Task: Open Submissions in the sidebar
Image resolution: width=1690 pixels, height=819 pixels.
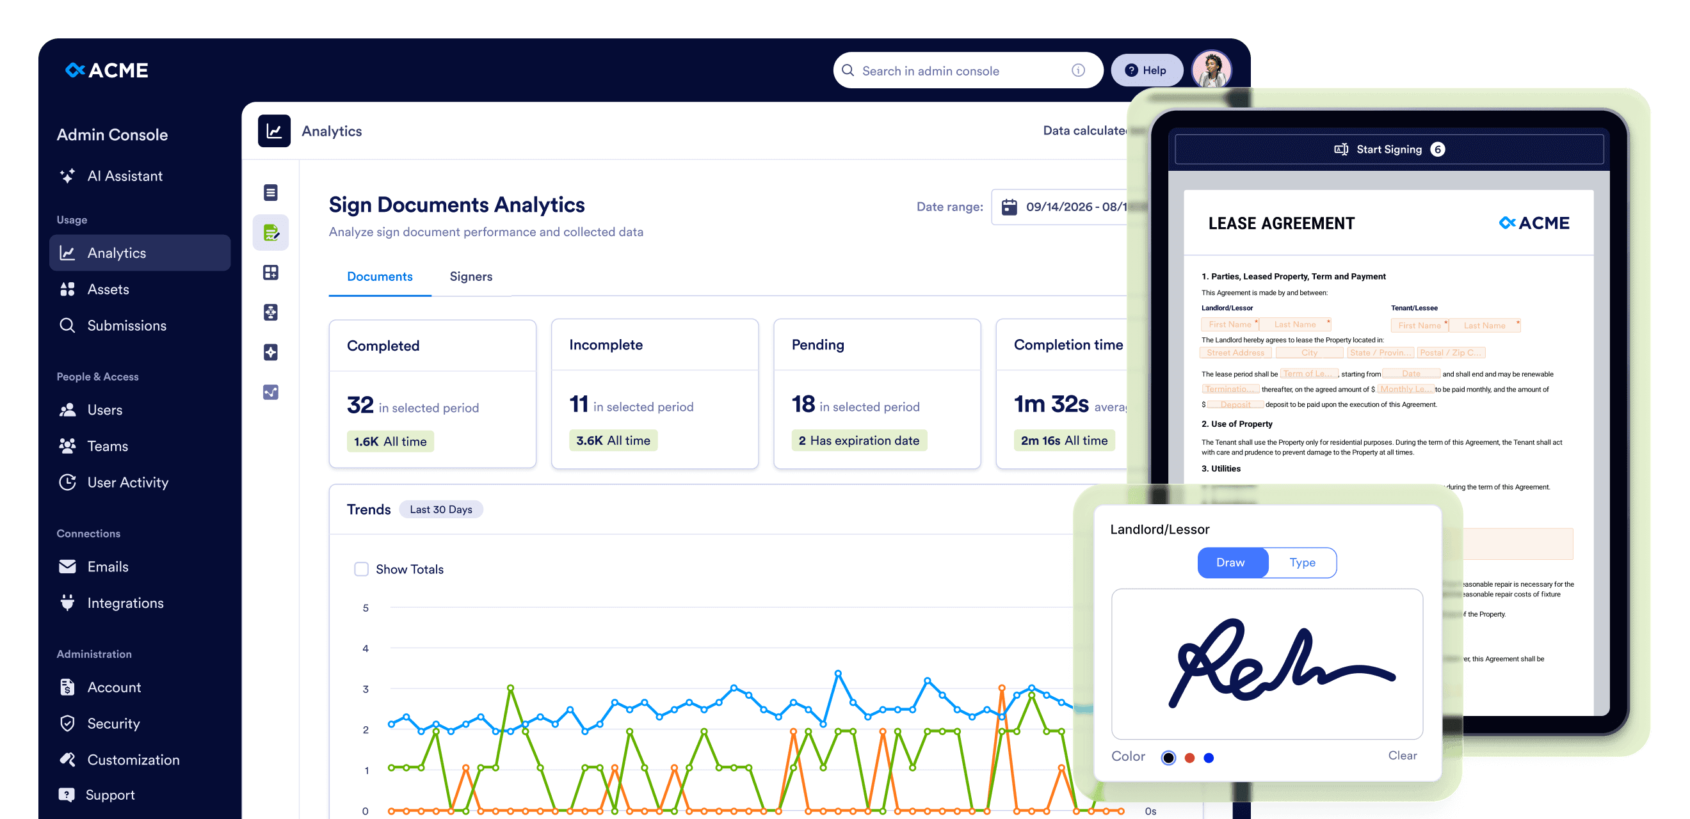Action: [127, 325]
